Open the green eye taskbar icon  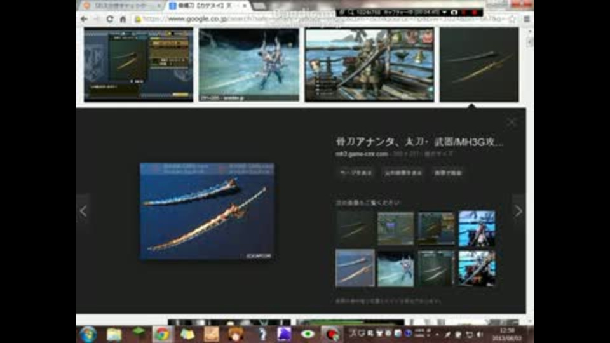[308, 335]
